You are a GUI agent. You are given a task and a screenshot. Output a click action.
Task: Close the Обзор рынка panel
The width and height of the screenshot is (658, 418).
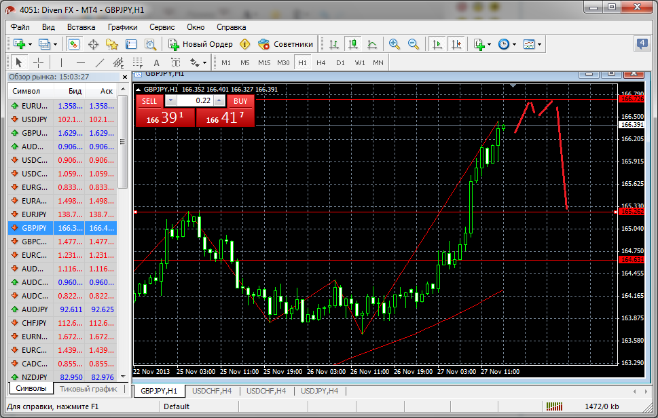coord(125,77)
